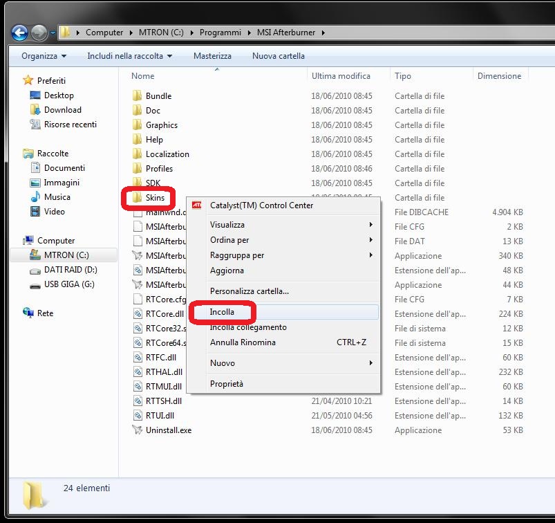This screenshot has width=555, height=523.
Task: Click the Preferiti star icon
Action: [28, 80]
